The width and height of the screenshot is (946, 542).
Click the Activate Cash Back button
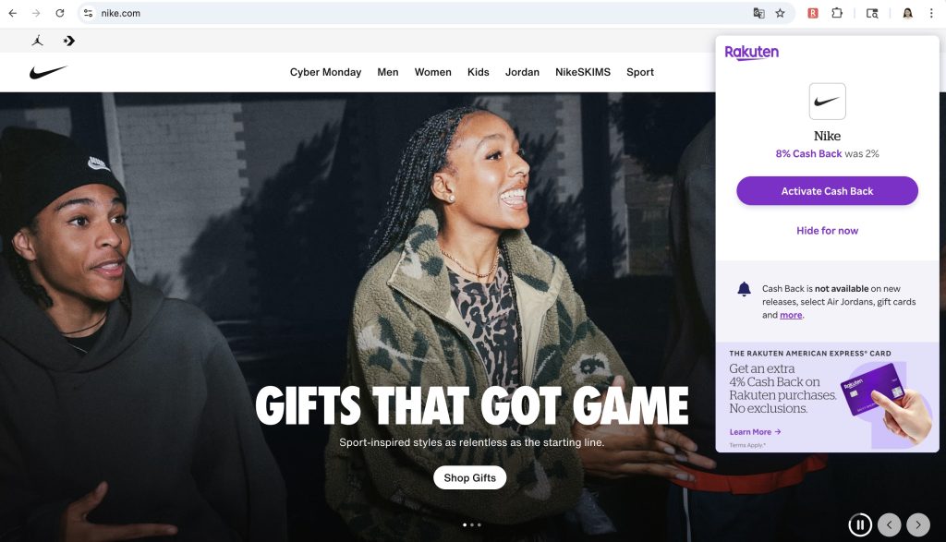click(827, 191)
